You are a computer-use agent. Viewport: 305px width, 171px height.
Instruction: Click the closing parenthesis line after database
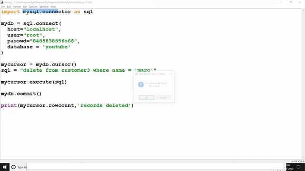2,53
